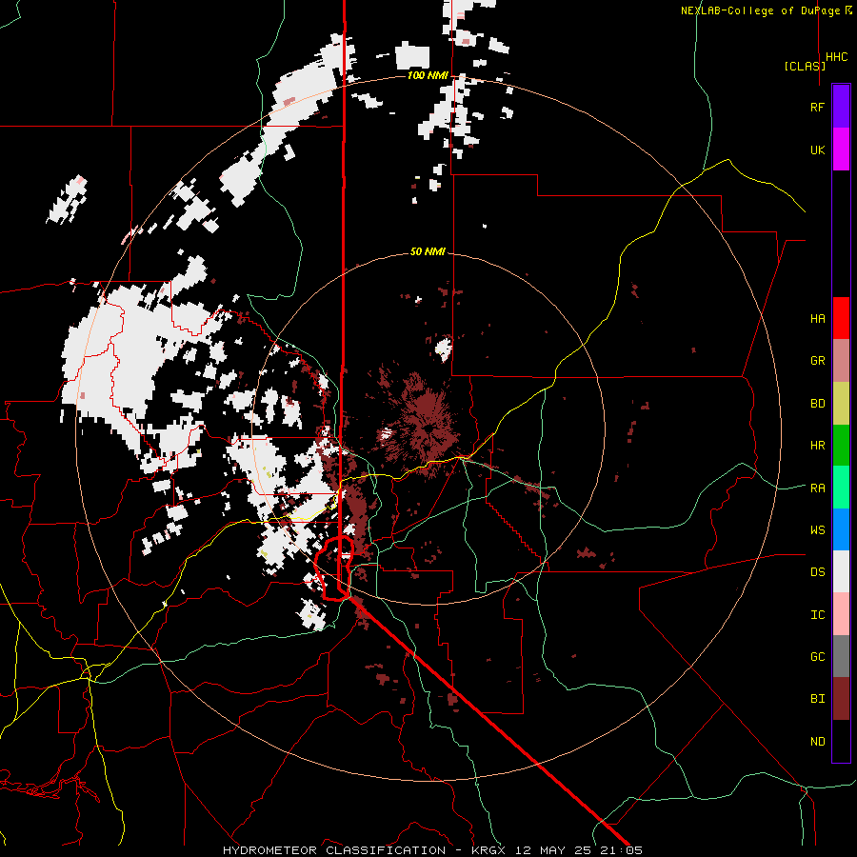Click the HA legend label
Viewport: 857px width, 857px height.
tap(817, 319)
